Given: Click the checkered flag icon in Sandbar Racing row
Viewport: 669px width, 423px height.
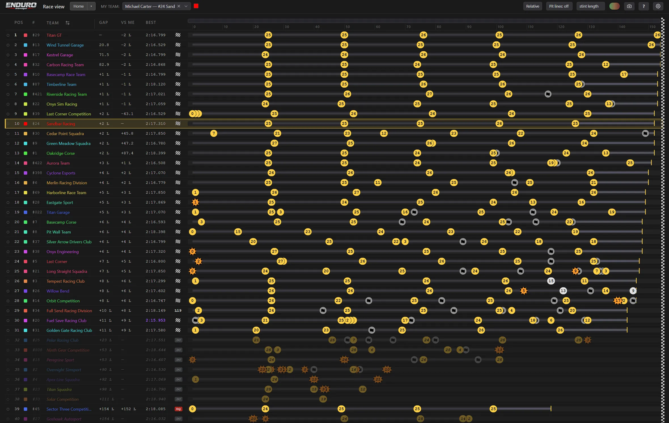Looking at the screenshot, I should tap(178, 123).
